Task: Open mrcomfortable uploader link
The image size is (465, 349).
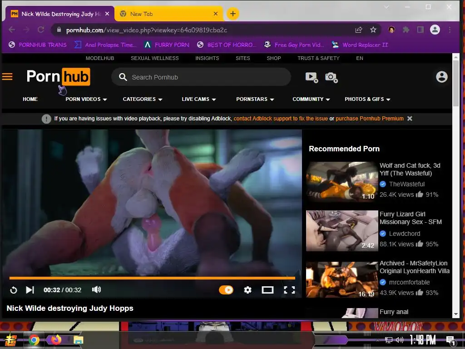Action: click(x=409, y=282)
